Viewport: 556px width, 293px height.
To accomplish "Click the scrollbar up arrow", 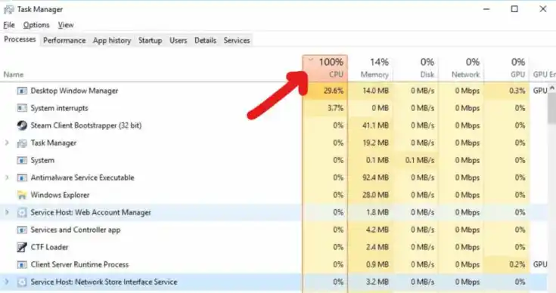I will coord(552,88).
